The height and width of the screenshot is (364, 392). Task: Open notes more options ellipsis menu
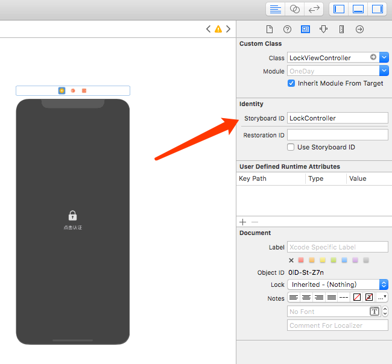(x=382, y=297)
